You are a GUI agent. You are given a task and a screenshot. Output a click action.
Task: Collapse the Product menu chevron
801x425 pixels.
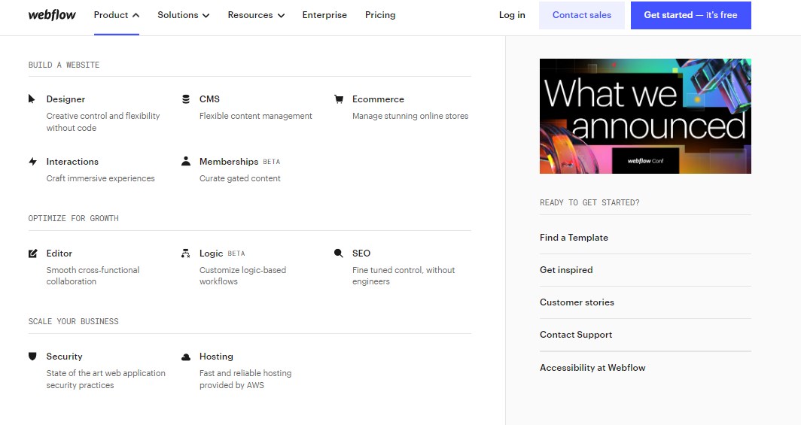click(136, 15)
